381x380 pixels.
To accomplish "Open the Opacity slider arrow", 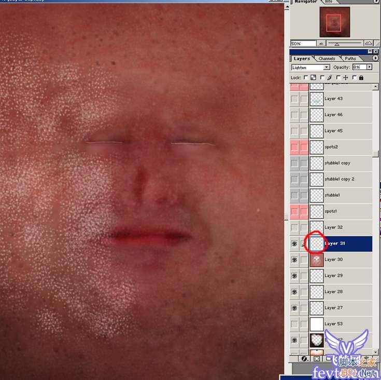I will tap(370, 67).
